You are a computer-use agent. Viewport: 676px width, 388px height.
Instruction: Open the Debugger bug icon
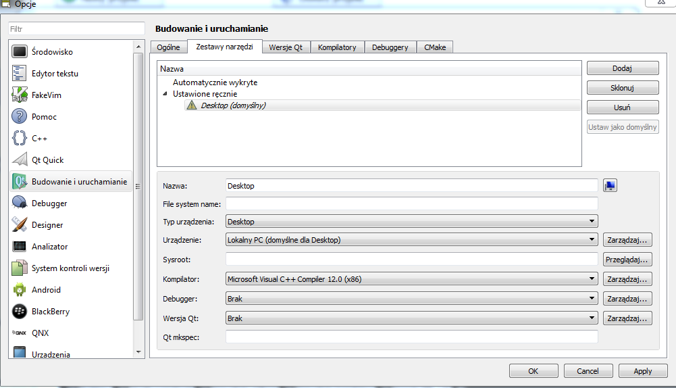pyautogui.click(x=19, y=203)
